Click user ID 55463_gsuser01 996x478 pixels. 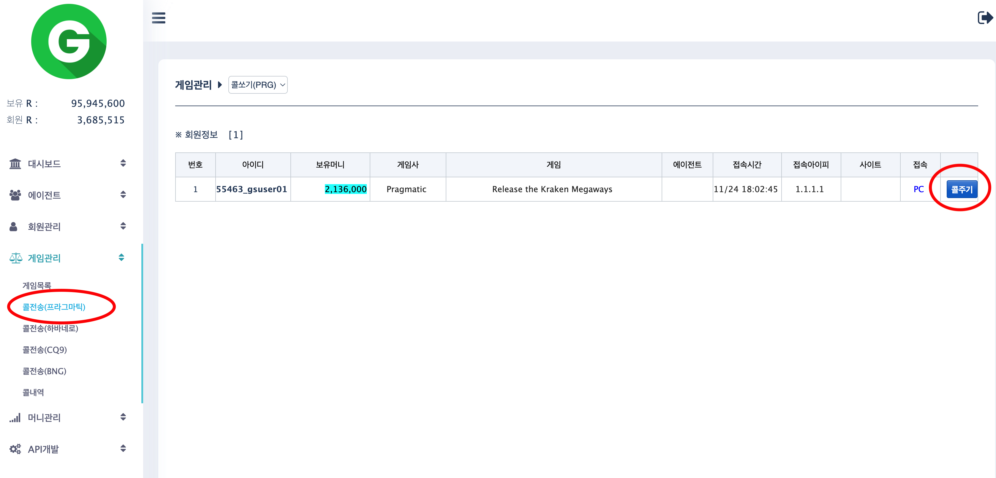click(x=252, y=189)
